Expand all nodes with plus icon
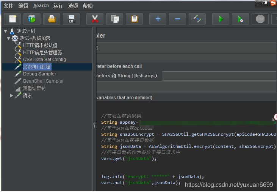The image size is (277, 192). (x=158, y=19)
